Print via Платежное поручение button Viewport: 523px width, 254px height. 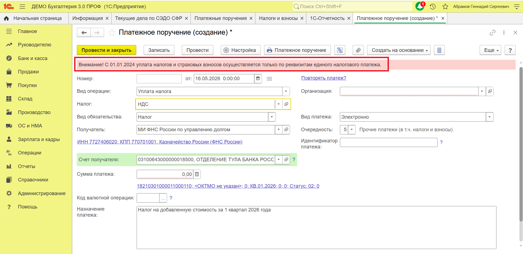(x=297, y=50)
